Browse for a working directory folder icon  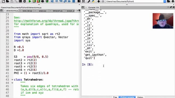click(x=168, y=1)
